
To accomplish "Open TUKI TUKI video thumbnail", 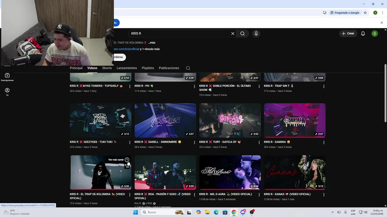I will point(101,121).
